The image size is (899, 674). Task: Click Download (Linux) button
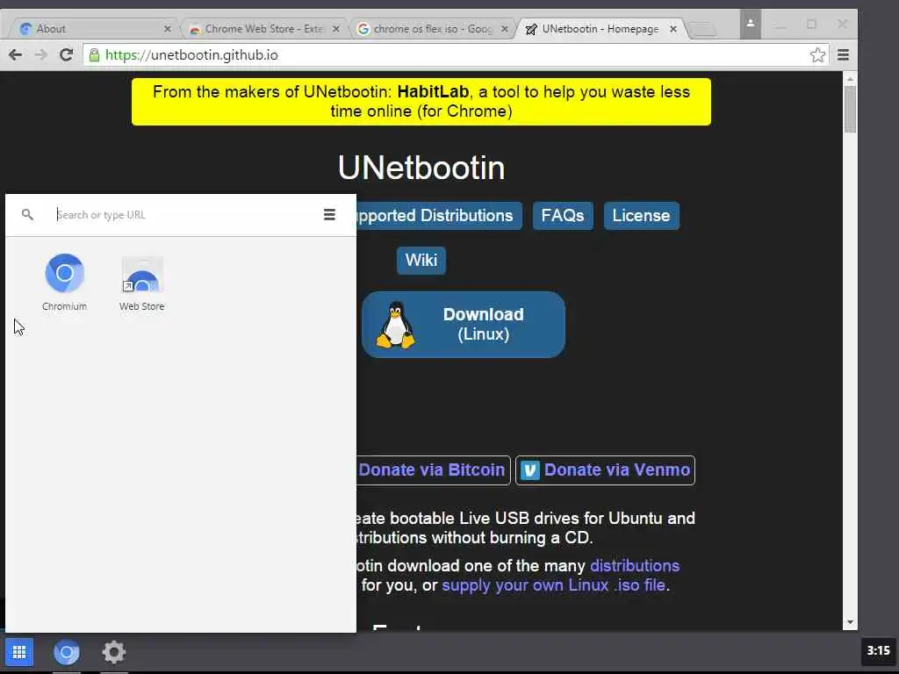tap(464, 325)
